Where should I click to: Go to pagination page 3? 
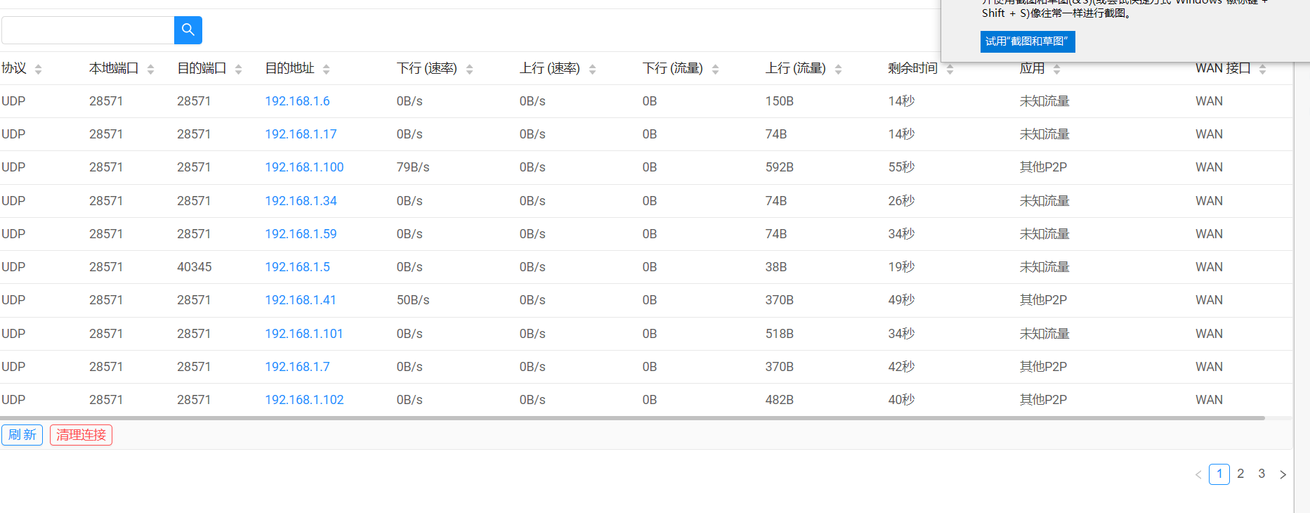[x=1262, y=474]
